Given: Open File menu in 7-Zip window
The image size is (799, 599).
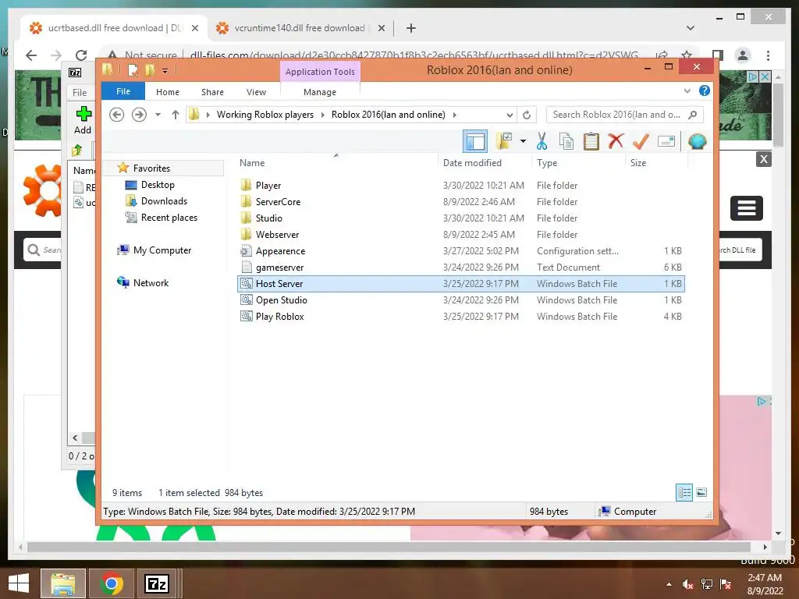Looking at the screenshot, I should point(80,92).
